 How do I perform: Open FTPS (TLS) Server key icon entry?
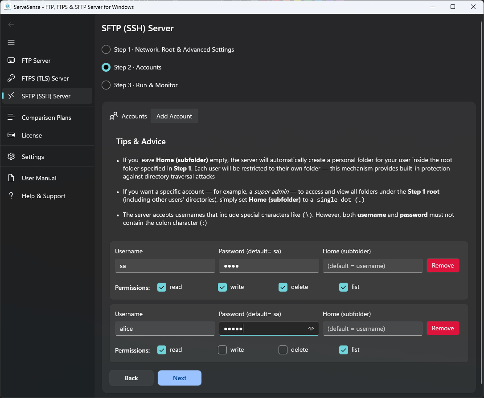coord(12,78)
